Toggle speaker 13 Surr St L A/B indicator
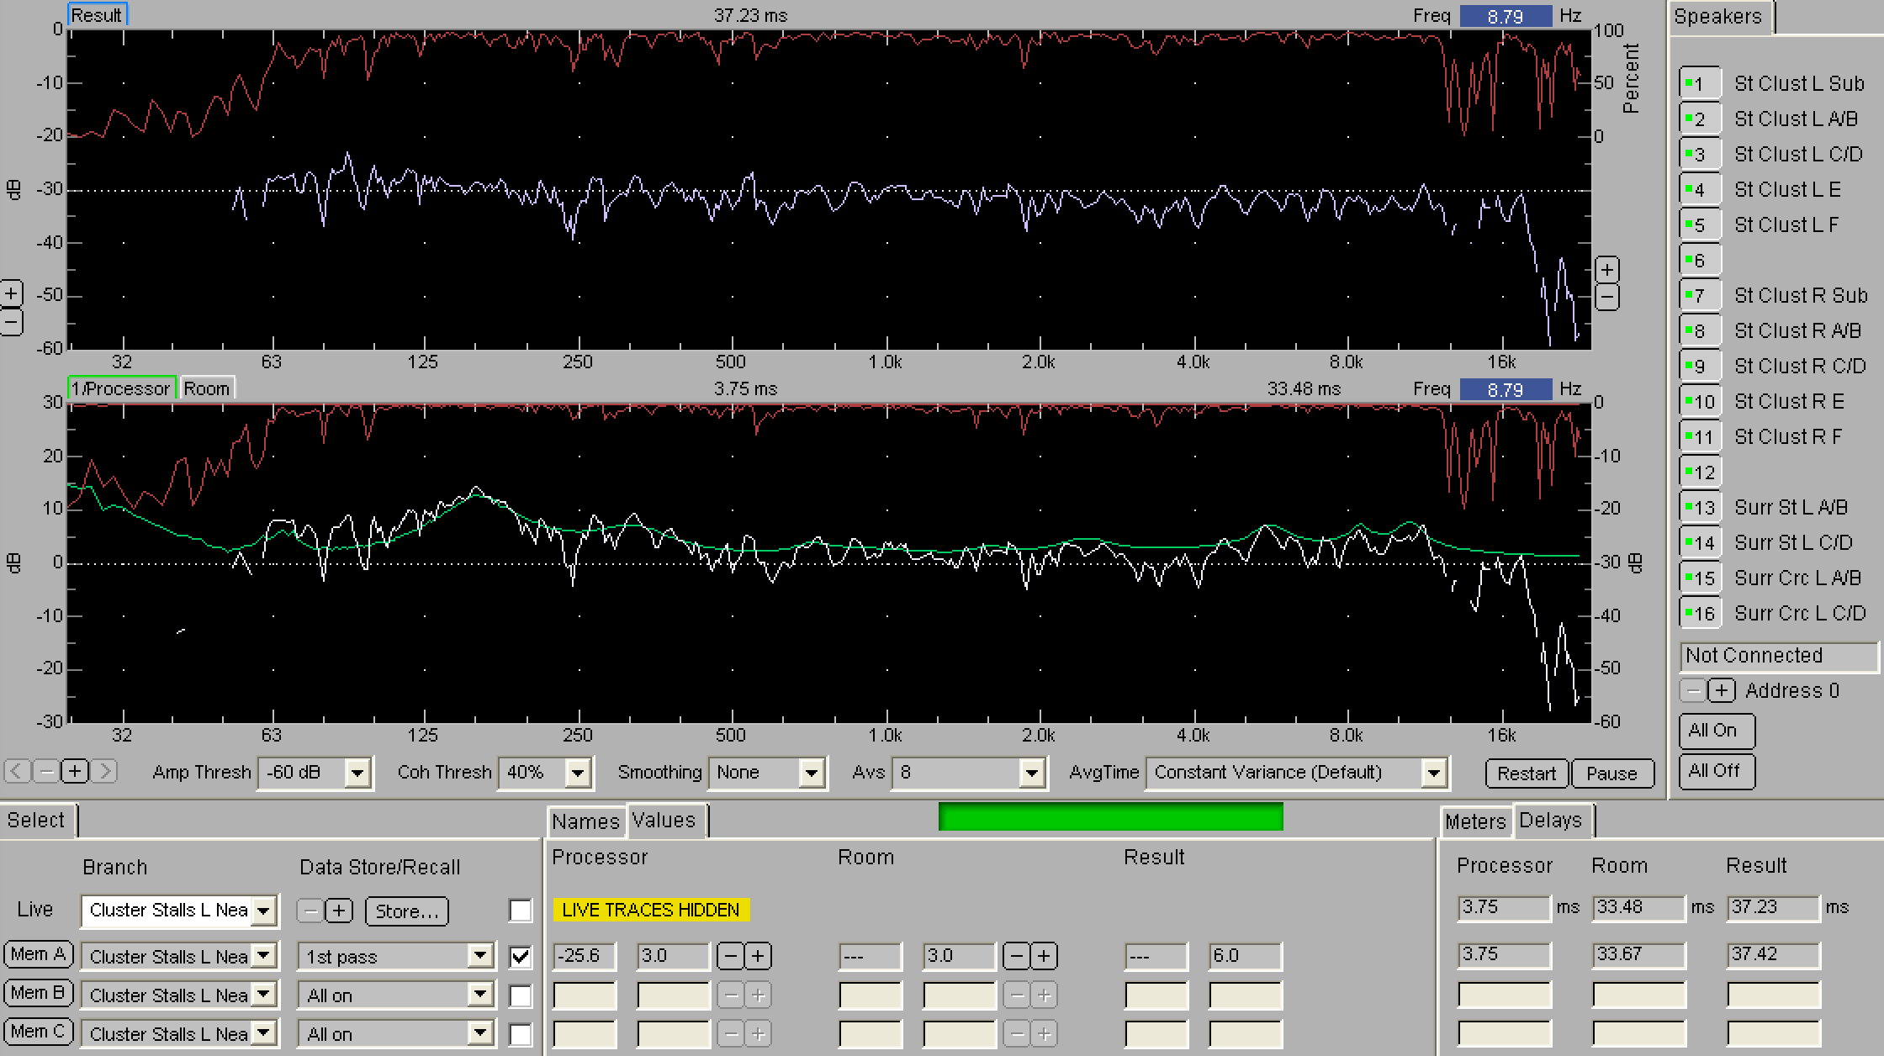 pyautogui.click(x=1700, y=507)
